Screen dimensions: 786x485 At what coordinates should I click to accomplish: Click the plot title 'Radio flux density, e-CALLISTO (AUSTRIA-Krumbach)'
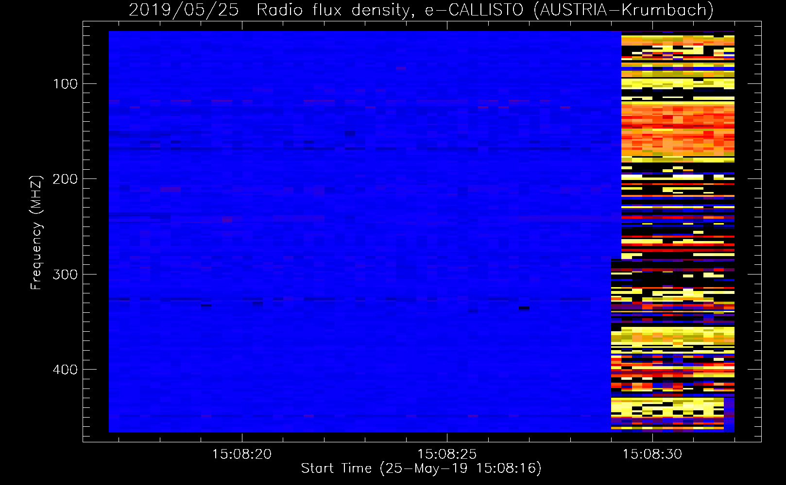tap(485, 10)
